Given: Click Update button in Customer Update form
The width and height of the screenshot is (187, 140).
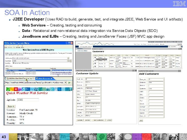Looking at the screenshot, I should pyautogui.click(x=80, y=120).
